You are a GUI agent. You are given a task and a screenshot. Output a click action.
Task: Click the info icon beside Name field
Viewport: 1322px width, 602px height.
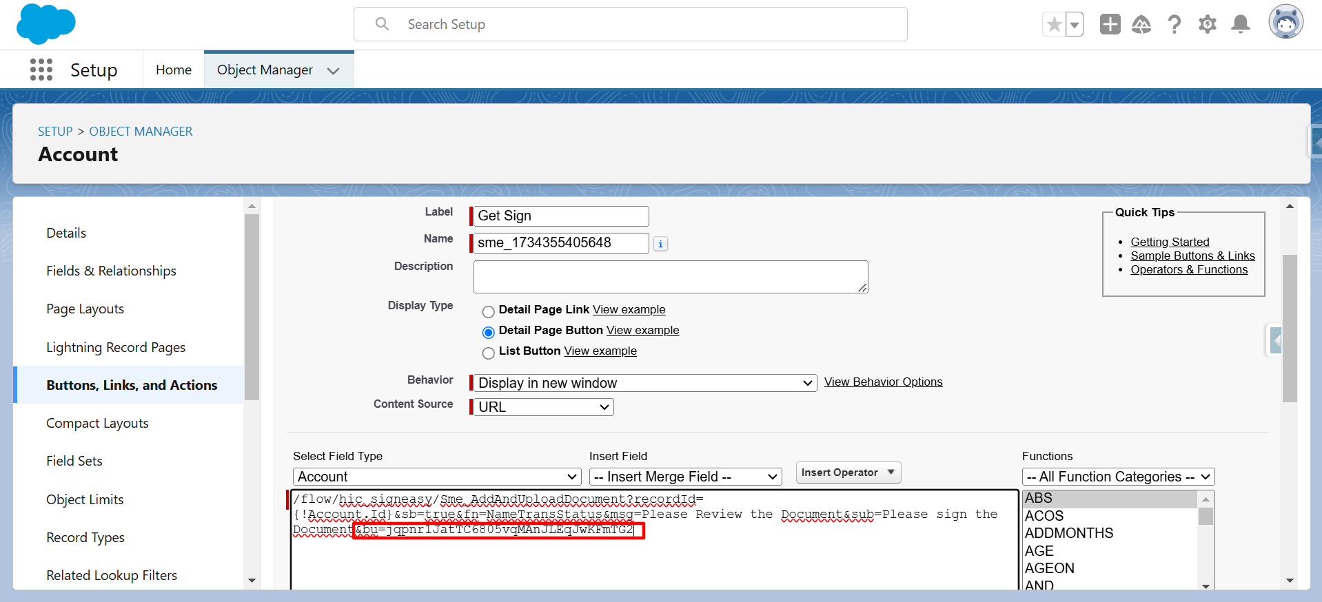pos(660,244)
